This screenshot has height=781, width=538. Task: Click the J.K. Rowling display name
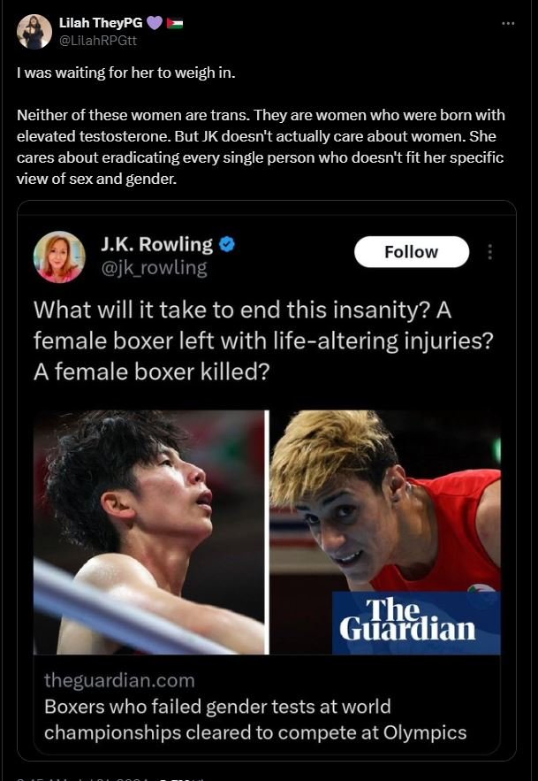pyautogui.click(x=156, y=245)
